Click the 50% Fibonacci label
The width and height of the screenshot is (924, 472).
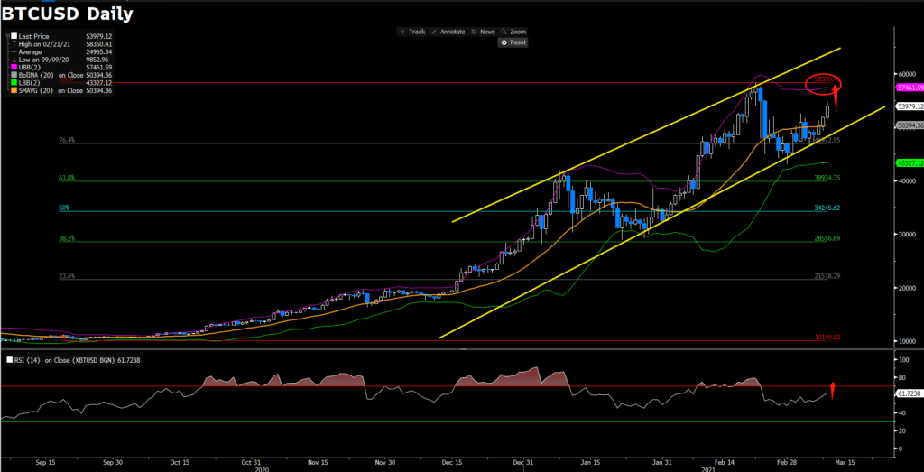point(64,208)
